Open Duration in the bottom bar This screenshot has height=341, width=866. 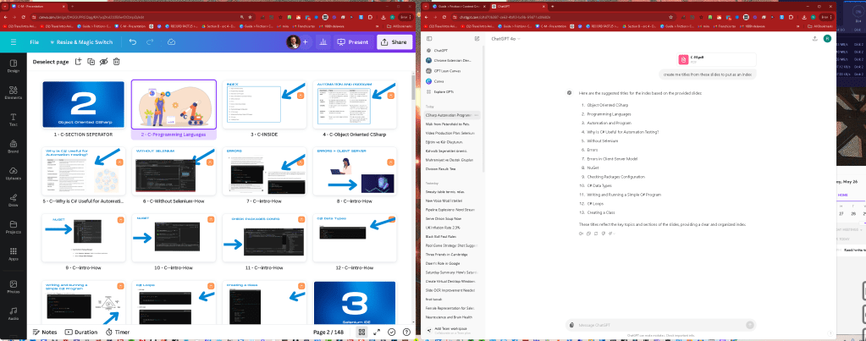coord(81,333)
